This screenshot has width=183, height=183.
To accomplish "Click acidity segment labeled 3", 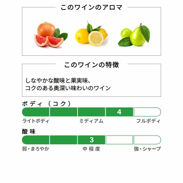I will (92, 140).
